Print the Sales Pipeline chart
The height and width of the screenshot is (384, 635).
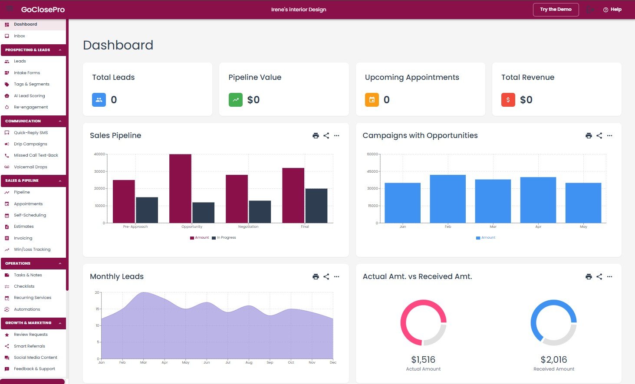point(316,135)
